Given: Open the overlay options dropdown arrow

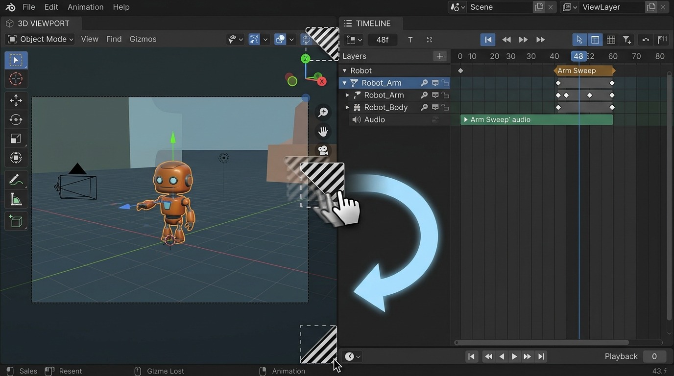Looking at the screenshot, I should (x=291, y=39).
